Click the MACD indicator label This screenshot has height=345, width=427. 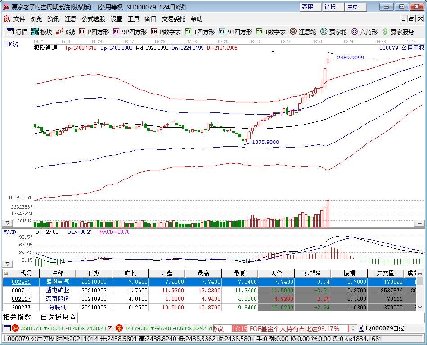[x=9, y=232]
